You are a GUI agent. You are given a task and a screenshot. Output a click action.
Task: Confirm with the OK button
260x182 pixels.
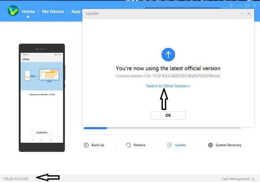168,115
